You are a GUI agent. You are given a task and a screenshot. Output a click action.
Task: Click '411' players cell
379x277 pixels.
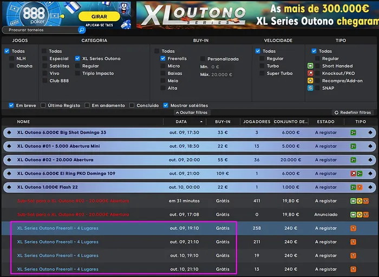[257, 201]
